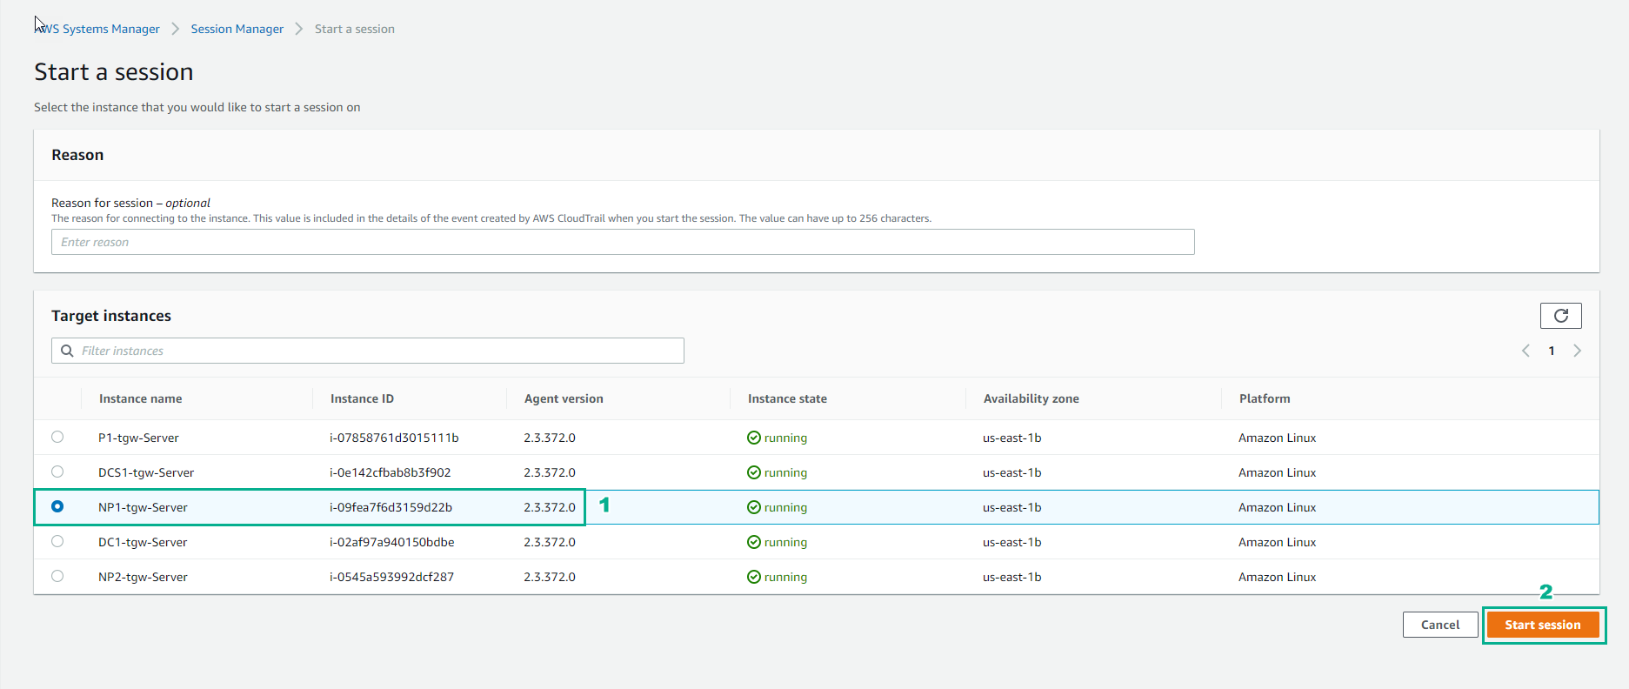Click the refresh instances icon button
The height and width of the screenshot is (689, 1629).
1560,316
